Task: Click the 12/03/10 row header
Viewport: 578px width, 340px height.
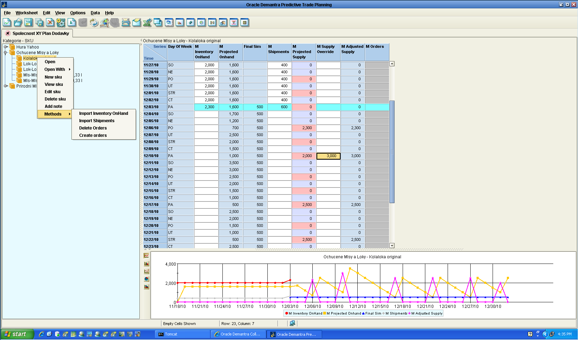Action: click(x=155, y=107)
